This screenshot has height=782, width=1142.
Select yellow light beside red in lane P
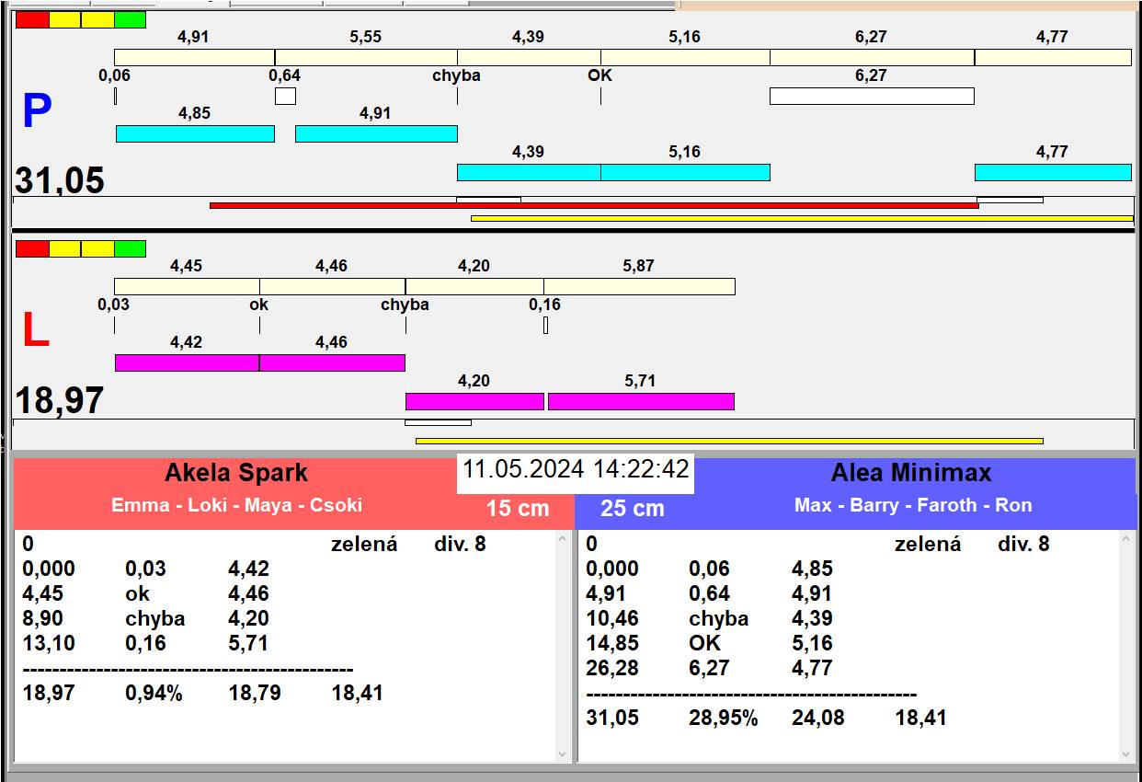point(65,19)
